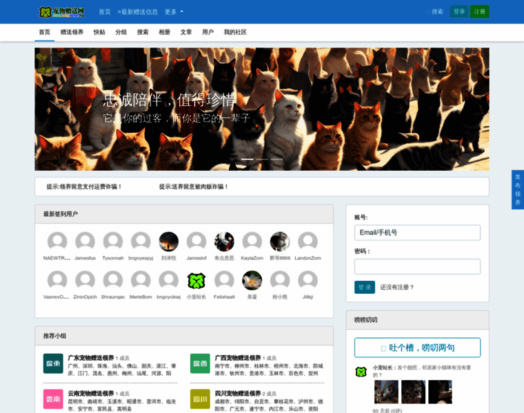
Task: Open 搜索 tab in secondary nav
Action: click(x=143, y=32)
